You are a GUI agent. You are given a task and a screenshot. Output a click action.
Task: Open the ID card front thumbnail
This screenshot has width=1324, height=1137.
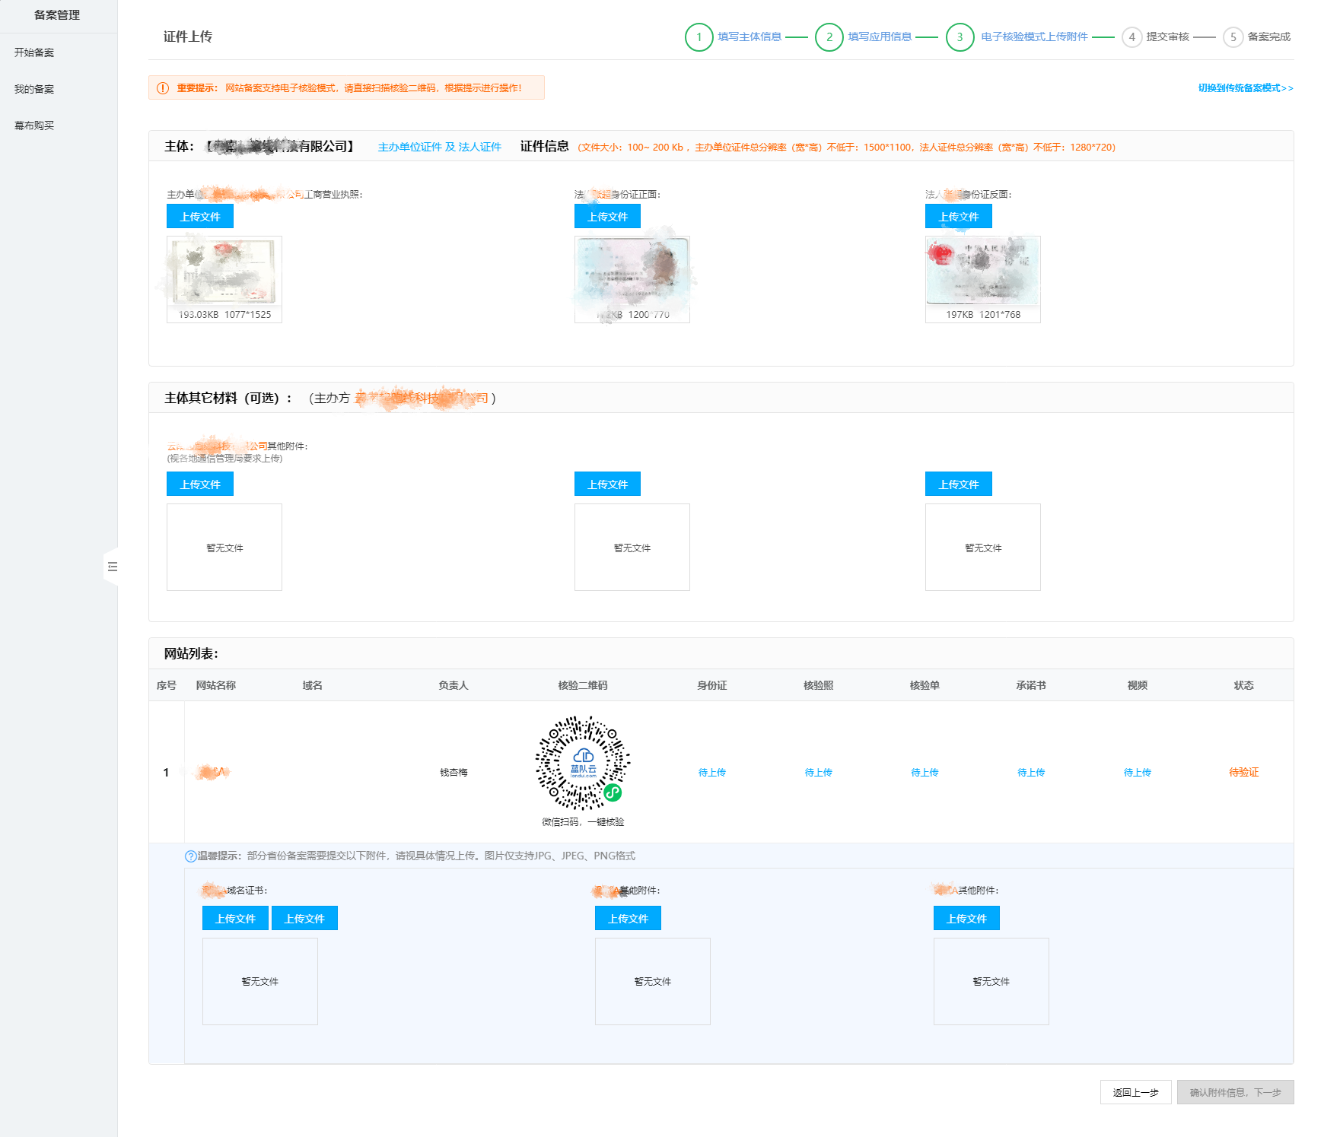tap(632, 279)
